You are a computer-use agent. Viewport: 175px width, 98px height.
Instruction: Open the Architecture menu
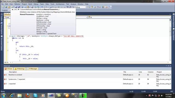point(60,4)
